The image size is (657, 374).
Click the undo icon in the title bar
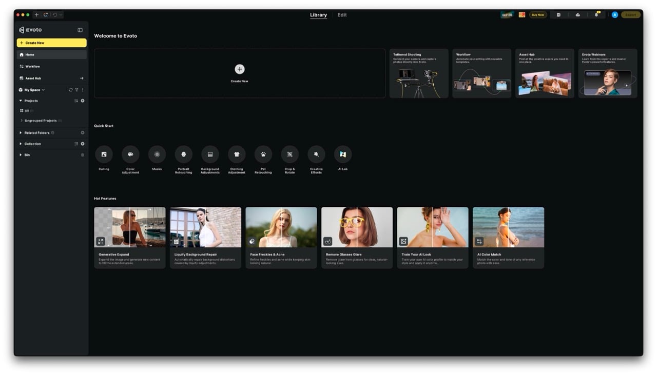[55, 15]
